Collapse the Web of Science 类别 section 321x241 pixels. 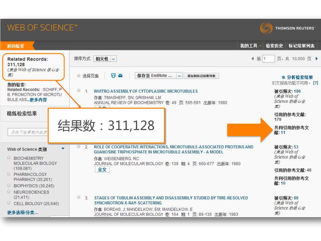[63, 148]
